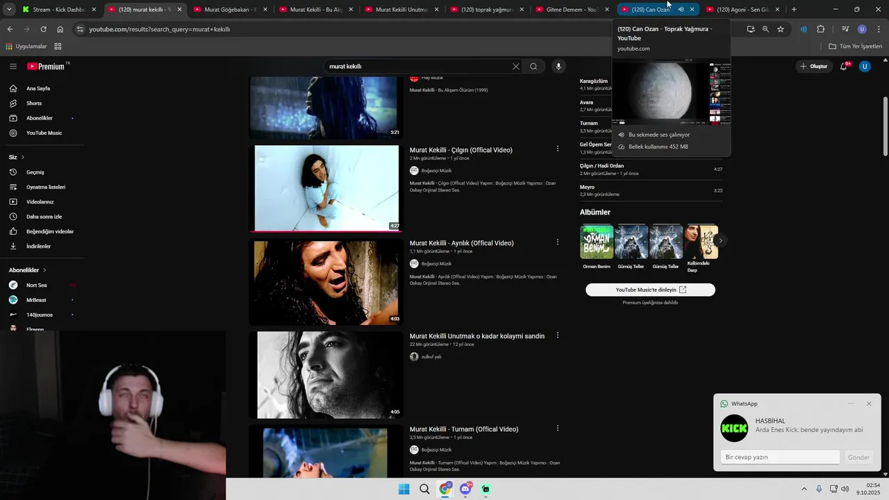Switch to the toprak yağmura tab
The image size is (889, 500).
(488, 10)
